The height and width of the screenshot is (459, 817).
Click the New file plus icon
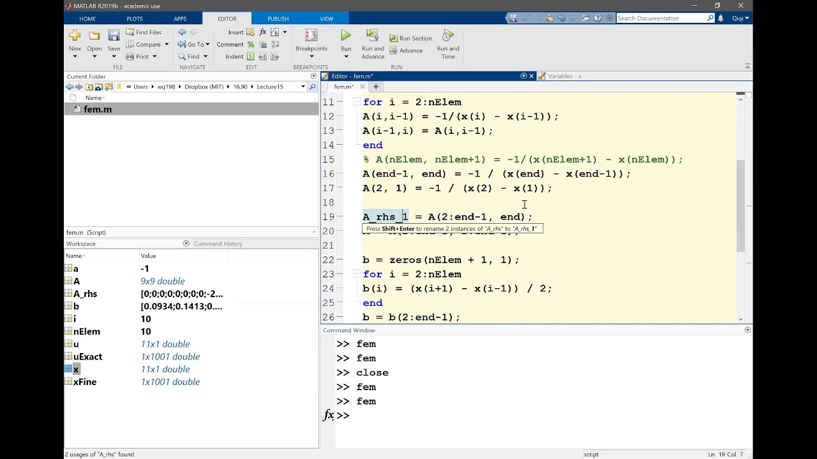tap(75, 36)
